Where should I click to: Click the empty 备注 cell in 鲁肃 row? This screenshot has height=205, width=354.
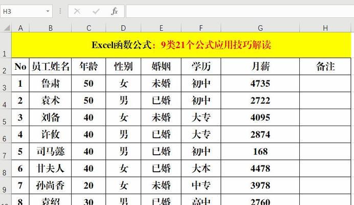pos(325,83)
